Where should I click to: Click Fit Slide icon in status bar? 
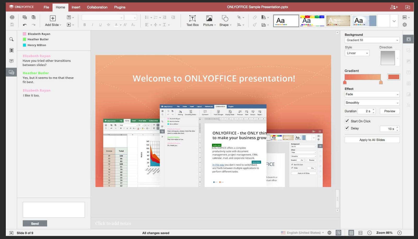pyautogui.click(x=351, y=233)
